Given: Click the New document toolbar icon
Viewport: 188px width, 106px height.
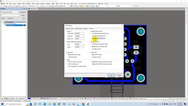Looking at the screenshot, I should pos(1,6).
